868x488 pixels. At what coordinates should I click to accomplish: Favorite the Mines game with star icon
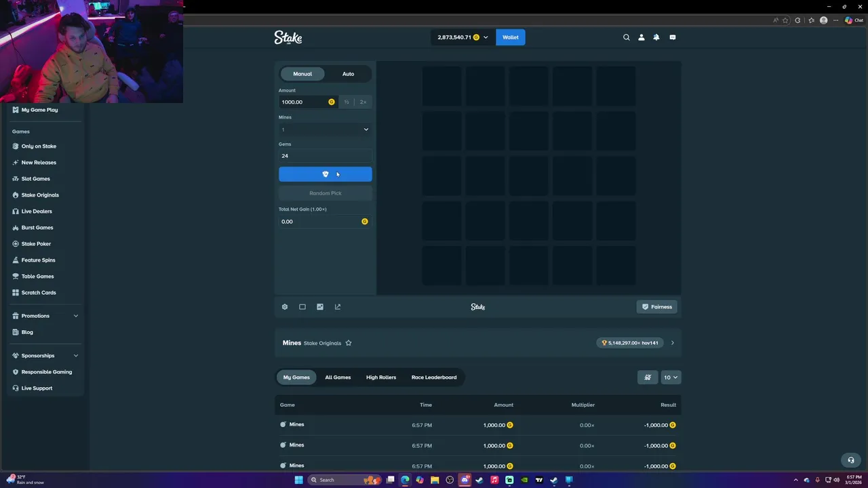click(x=349, y=343)
